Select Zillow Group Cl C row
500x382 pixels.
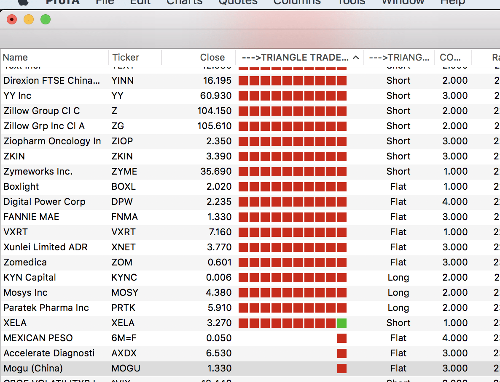coord(250,111)
